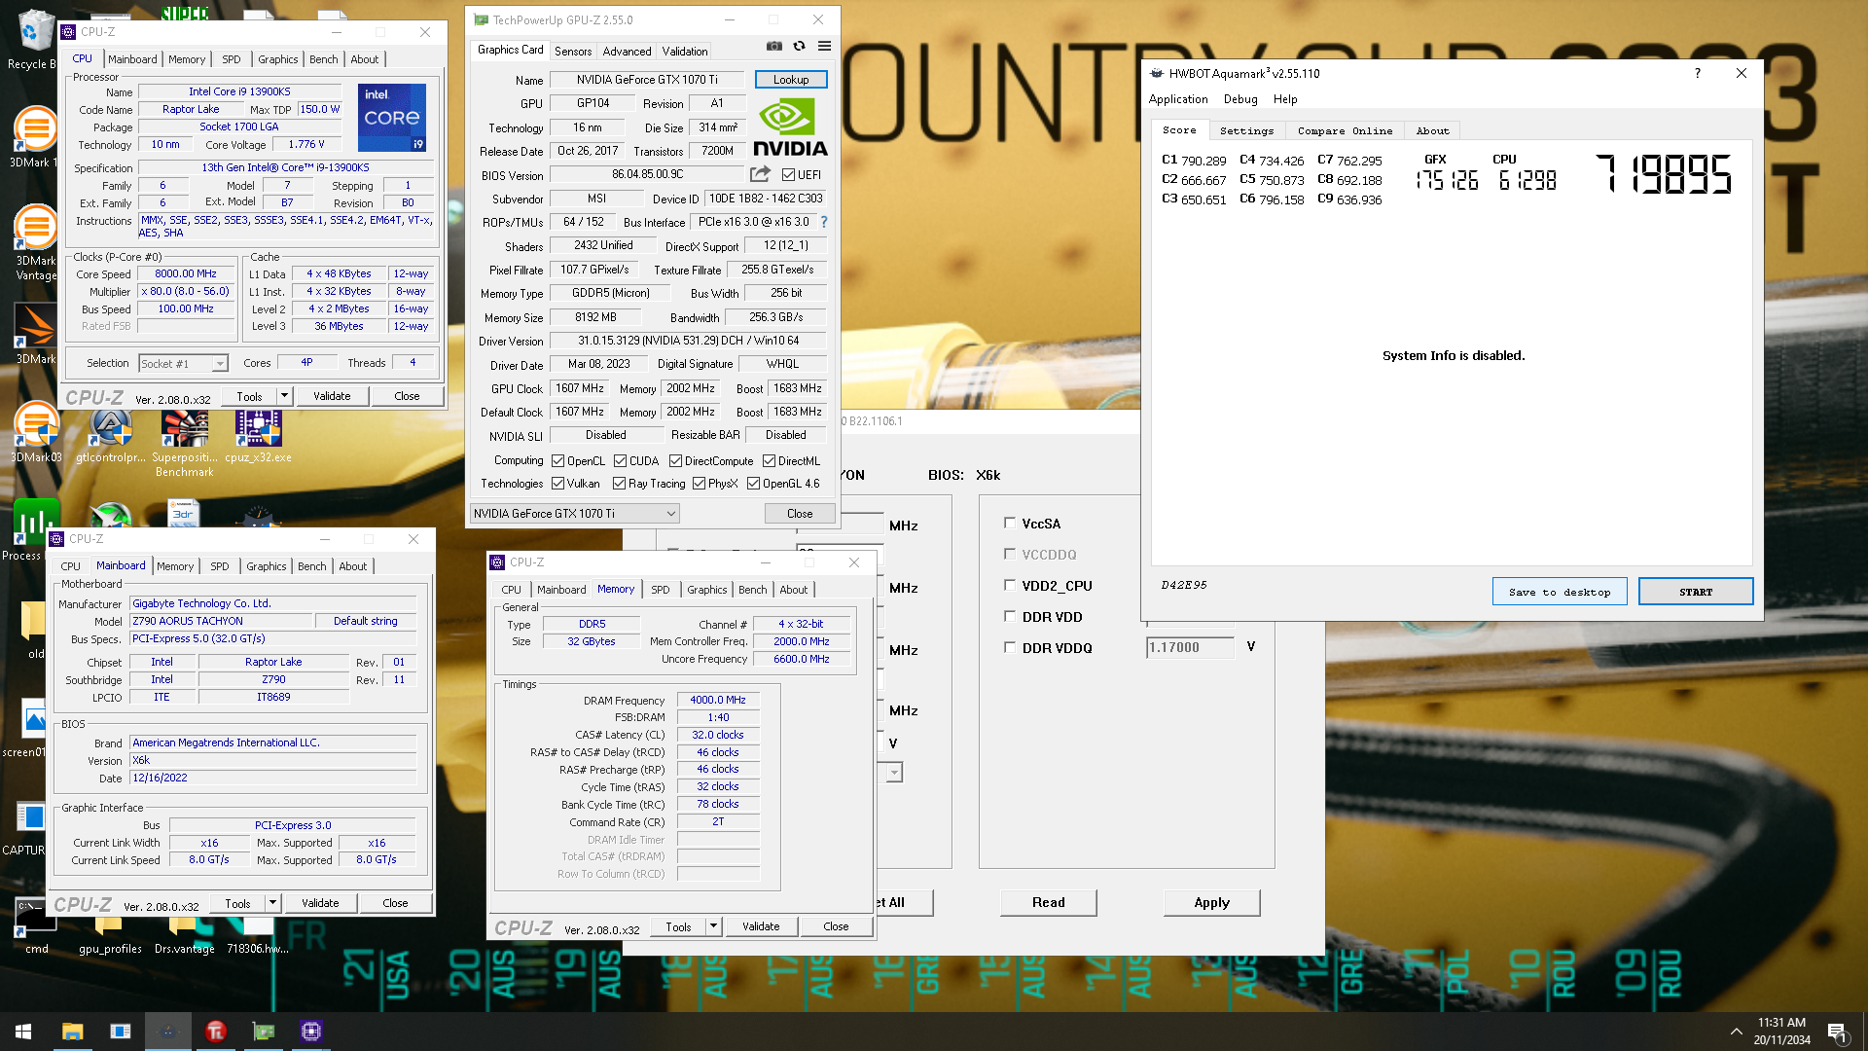Open the 3DMark03 desktop shortcut

36,433
